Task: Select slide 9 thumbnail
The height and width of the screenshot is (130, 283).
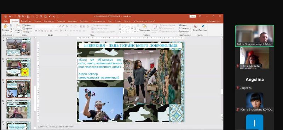Action: 18,47
